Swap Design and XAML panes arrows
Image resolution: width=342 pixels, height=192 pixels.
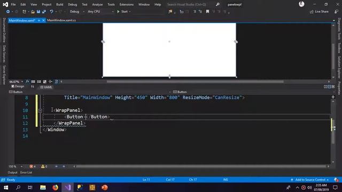point(33,86)
